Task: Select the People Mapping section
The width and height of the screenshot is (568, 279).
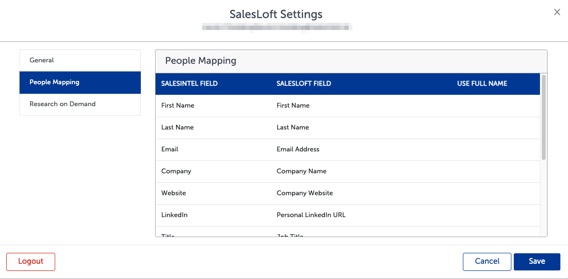Action: pos(80,82)
